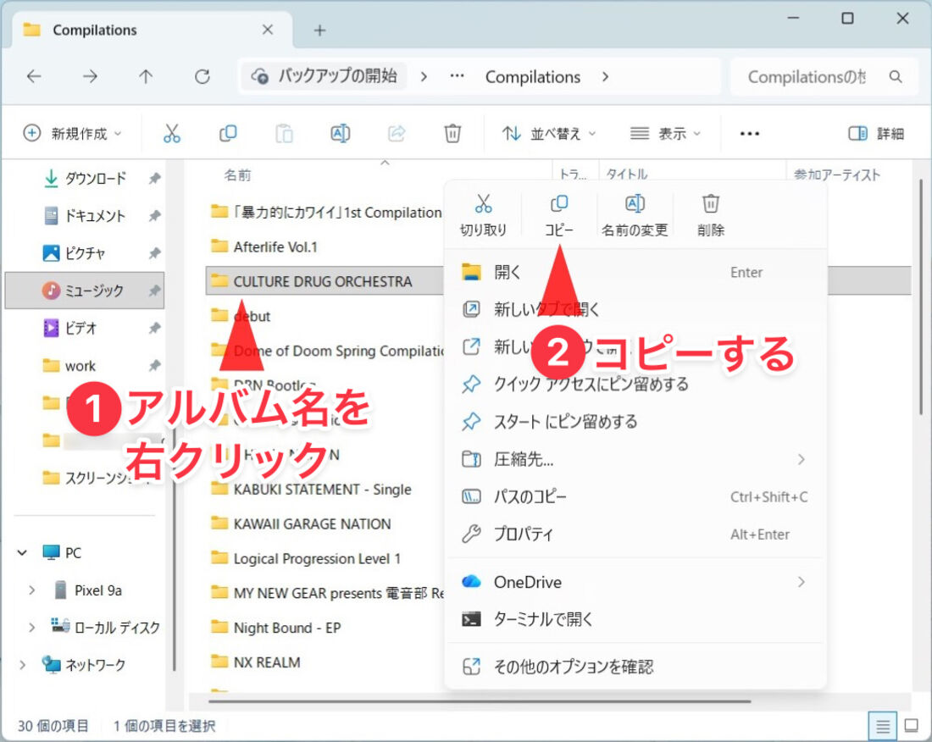Choose プロパティ in context menu
The image size is (932, 742).
click(x=635, y=534)
